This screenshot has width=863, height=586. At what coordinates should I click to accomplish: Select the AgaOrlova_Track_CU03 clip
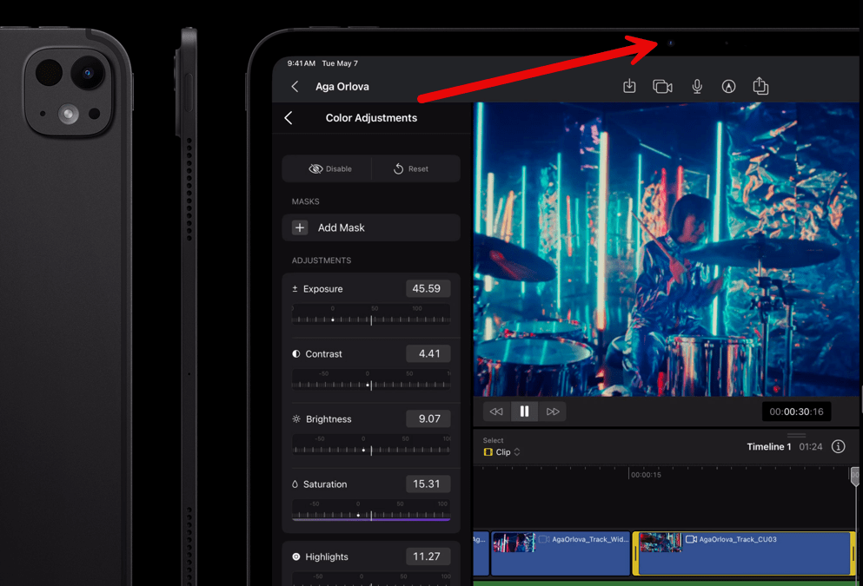point(744,554)
